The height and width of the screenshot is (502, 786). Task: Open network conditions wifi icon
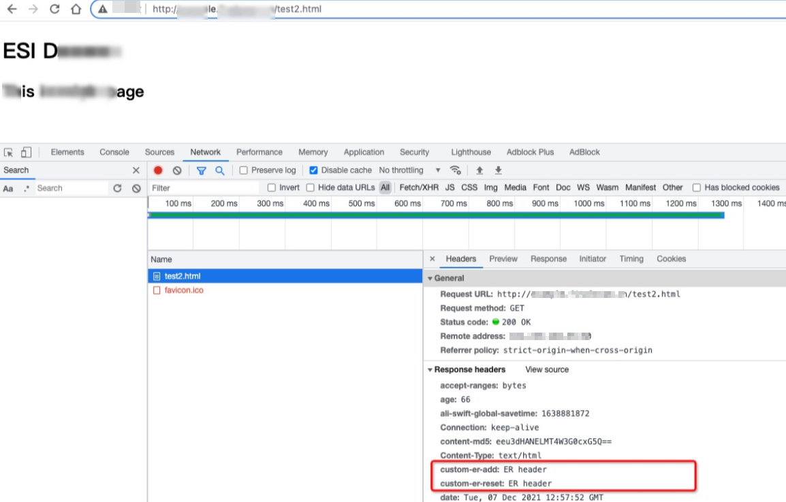pyautogui.click(x=455, y=170)
